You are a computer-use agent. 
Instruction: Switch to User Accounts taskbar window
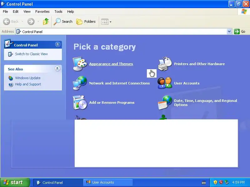click(108, 182)
